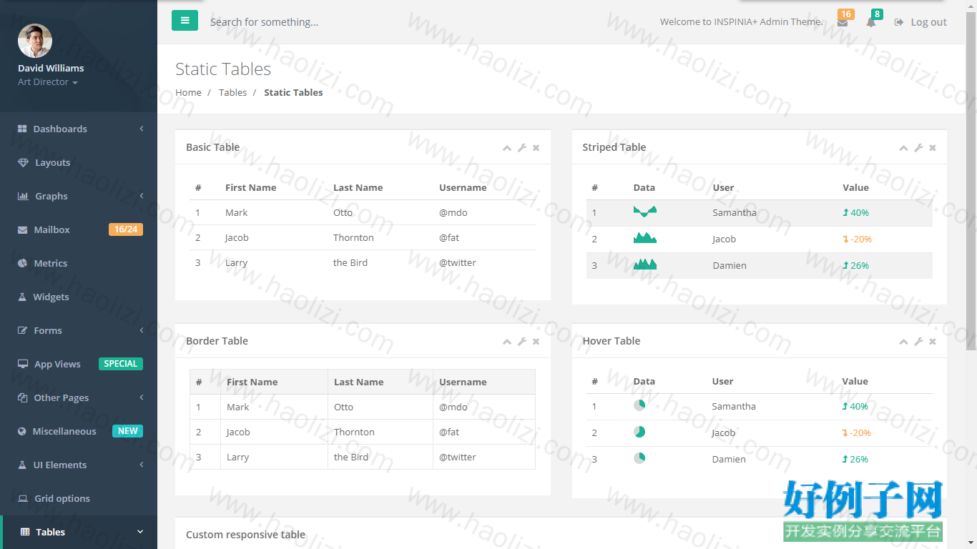Image resolution: width=977 pixels, height=549 pixels.
Task: Click the Custom responsive table heading
Action: click(x=245, y=535)
